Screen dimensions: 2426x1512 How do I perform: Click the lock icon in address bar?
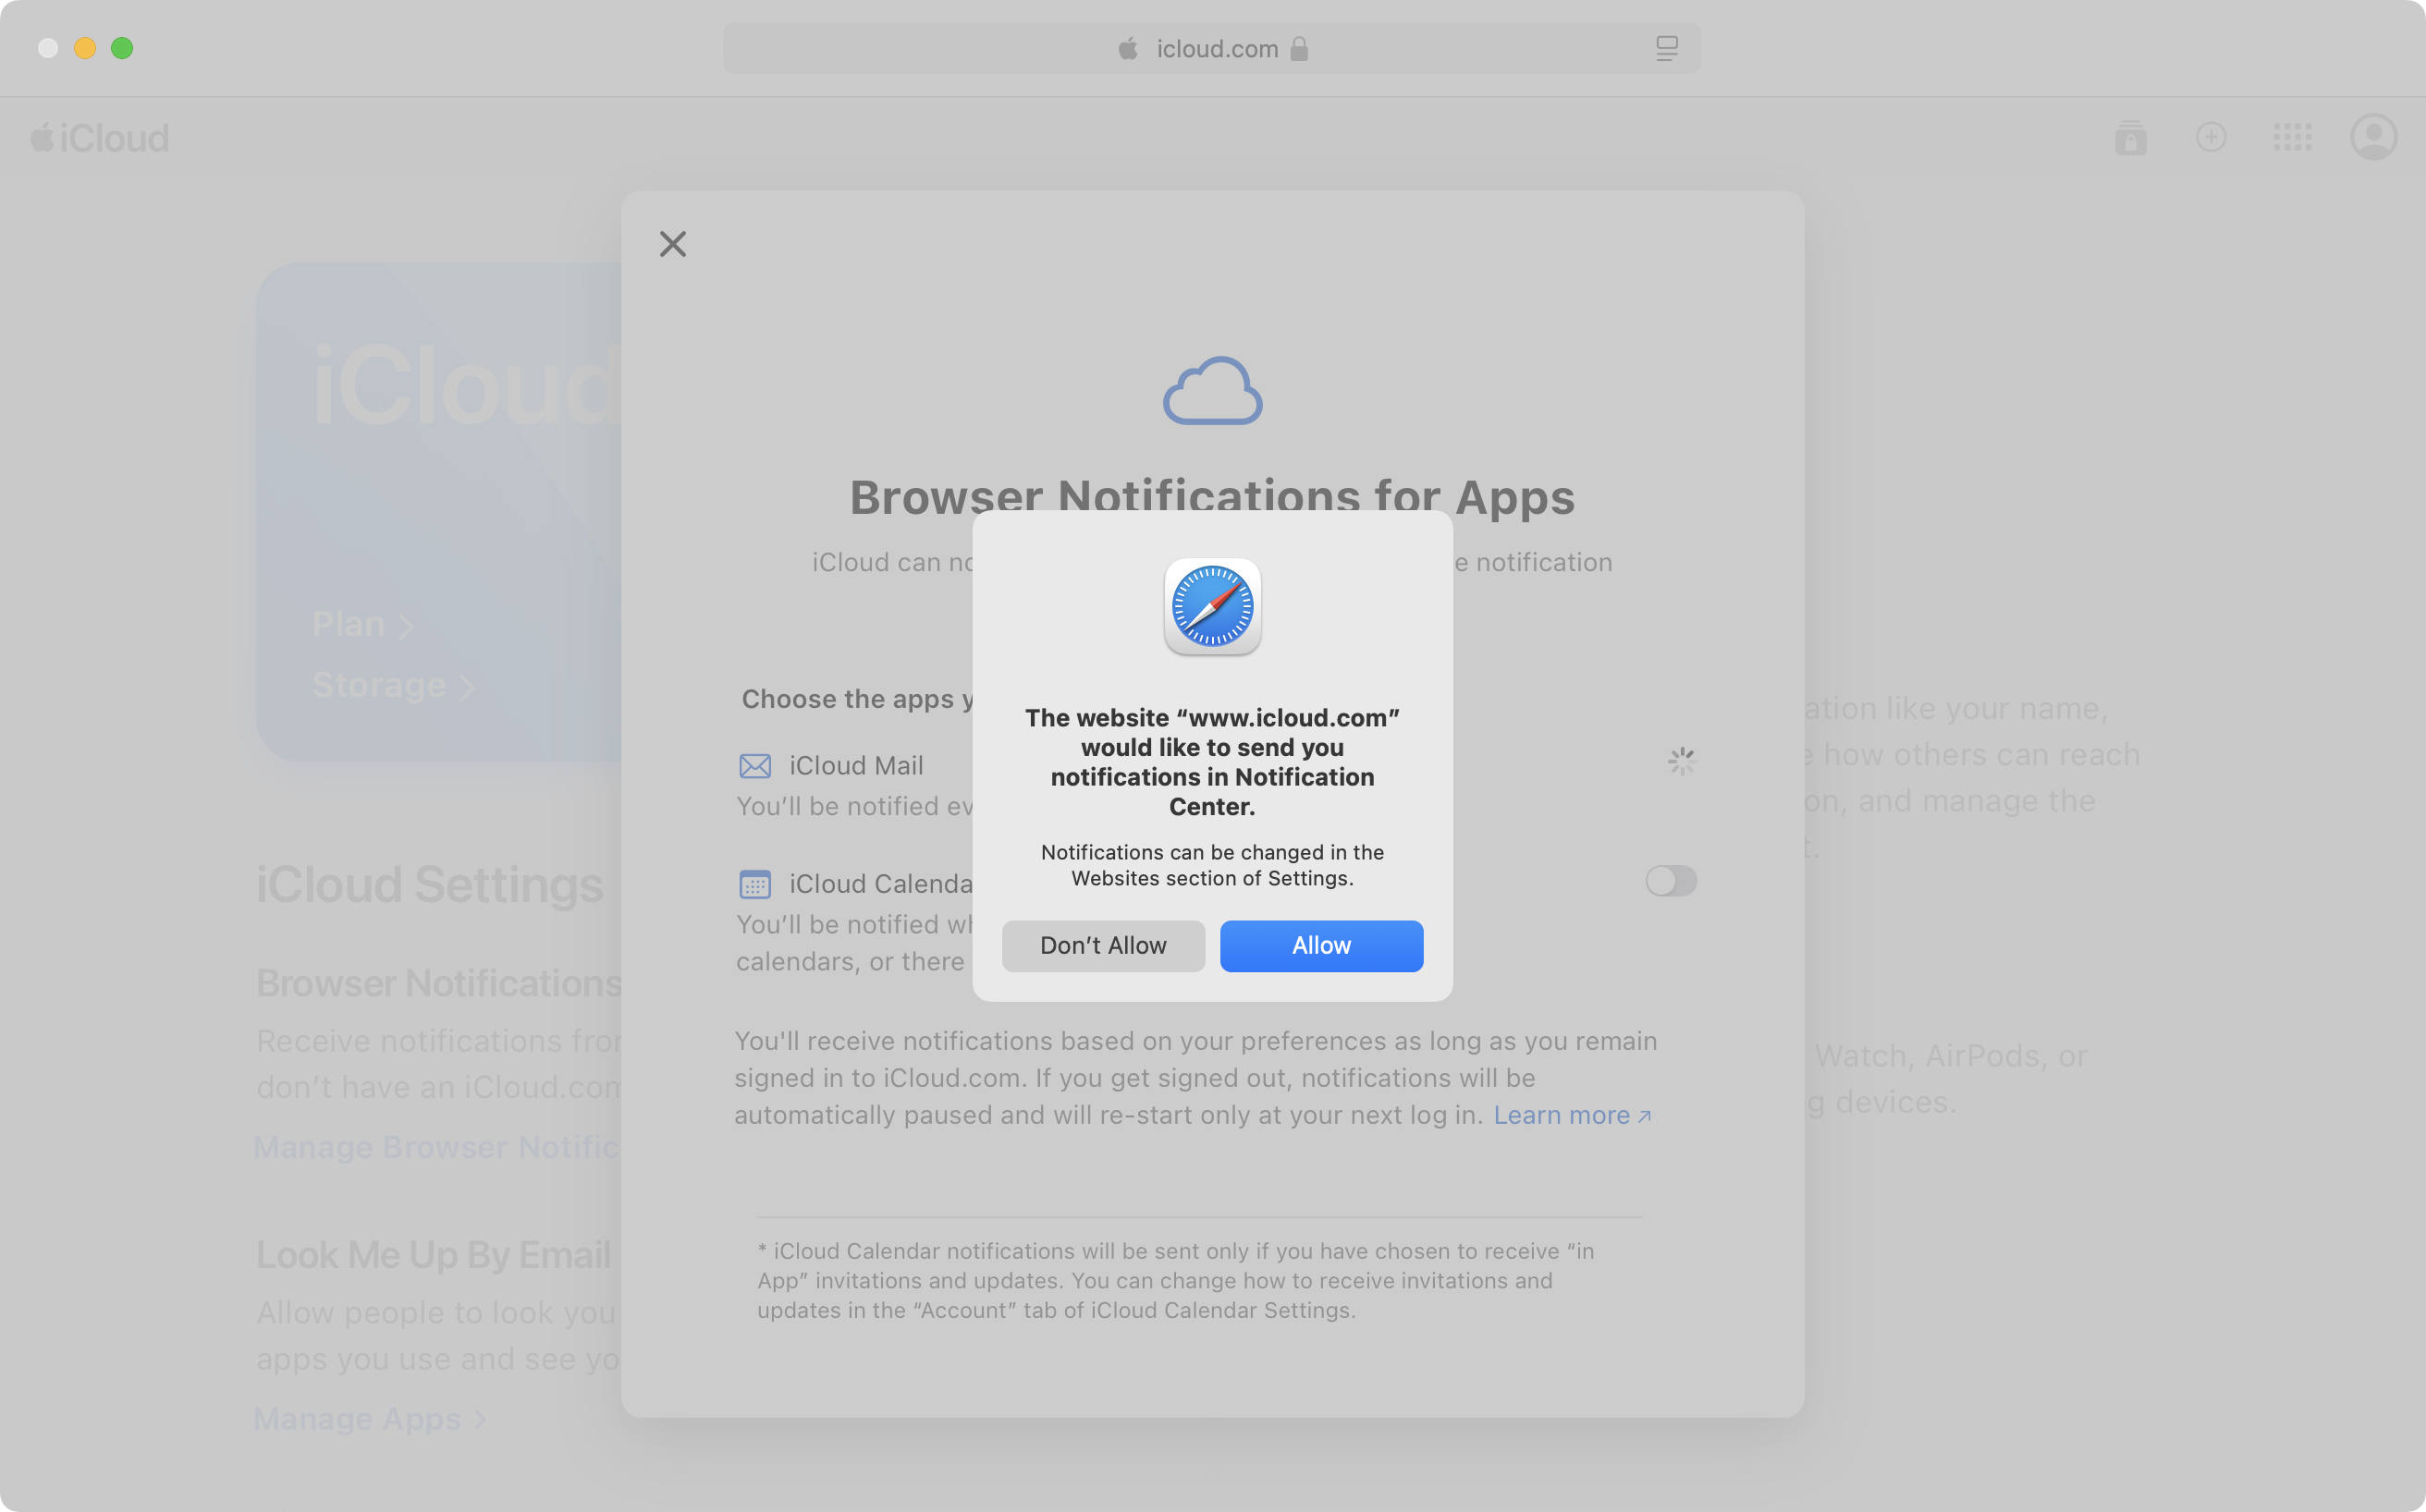(1299, 48)
